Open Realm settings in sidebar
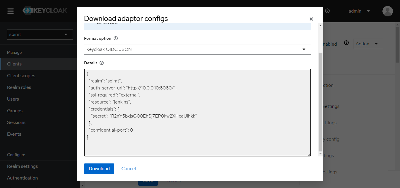The image size is (400, 188). (23, 166)
